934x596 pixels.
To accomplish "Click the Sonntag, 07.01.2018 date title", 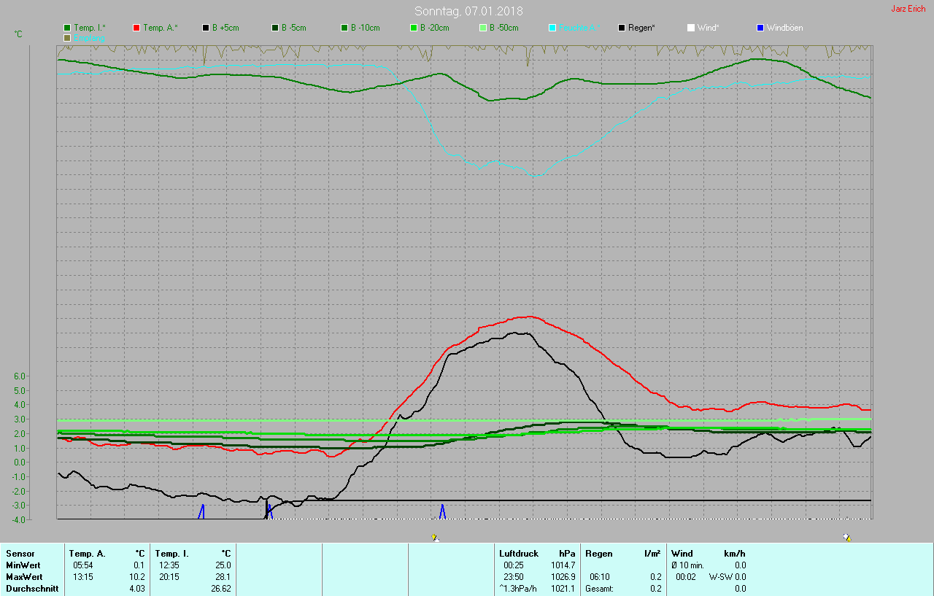I will [468, 11].
